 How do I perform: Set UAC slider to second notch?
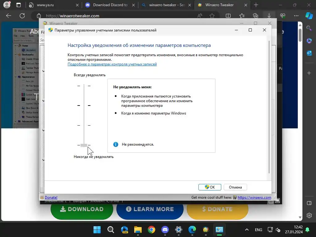(x=84, y=106)
